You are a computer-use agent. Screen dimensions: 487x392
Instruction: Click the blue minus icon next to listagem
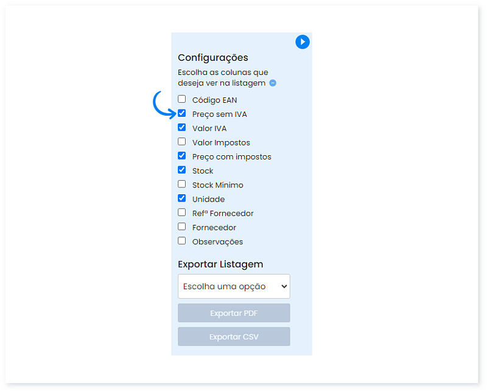tap(272, 83)
